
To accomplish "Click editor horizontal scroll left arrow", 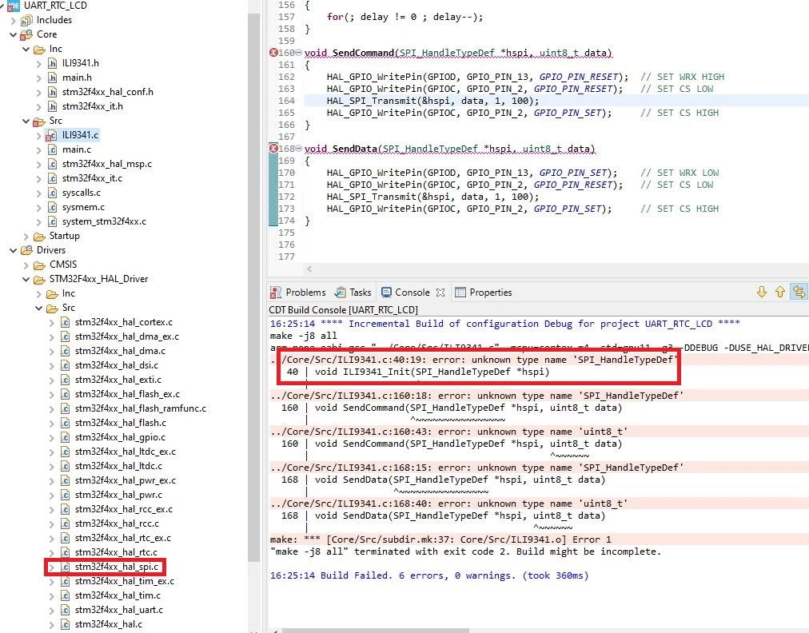I will click(x=309, y=269).
